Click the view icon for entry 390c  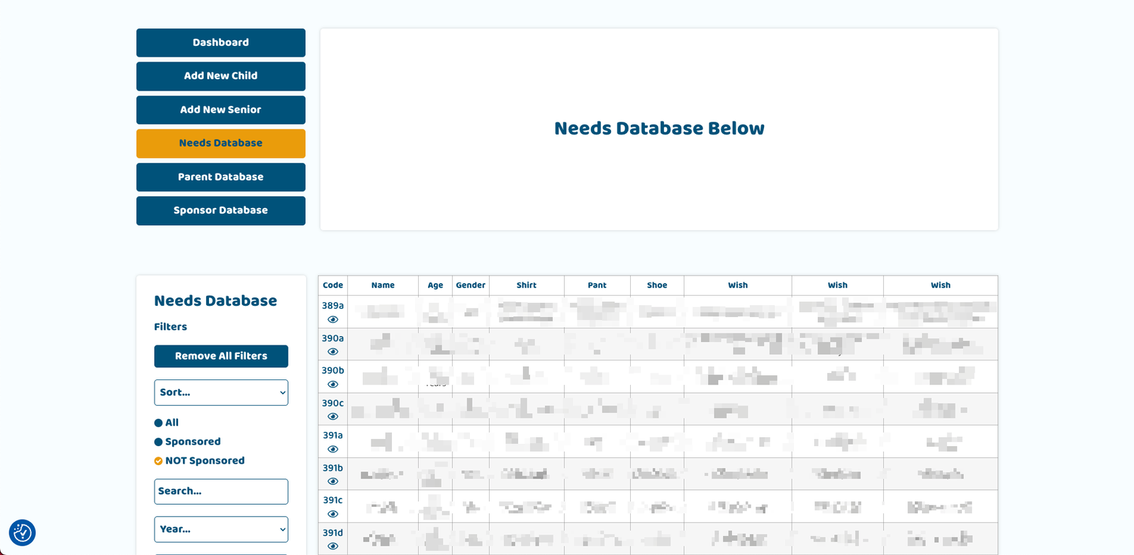coord(332,416)
